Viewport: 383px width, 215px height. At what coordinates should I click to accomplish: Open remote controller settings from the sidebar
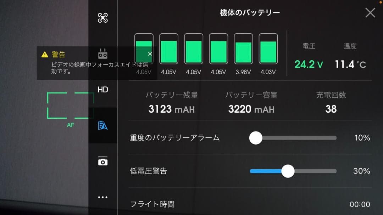[102, 53]
